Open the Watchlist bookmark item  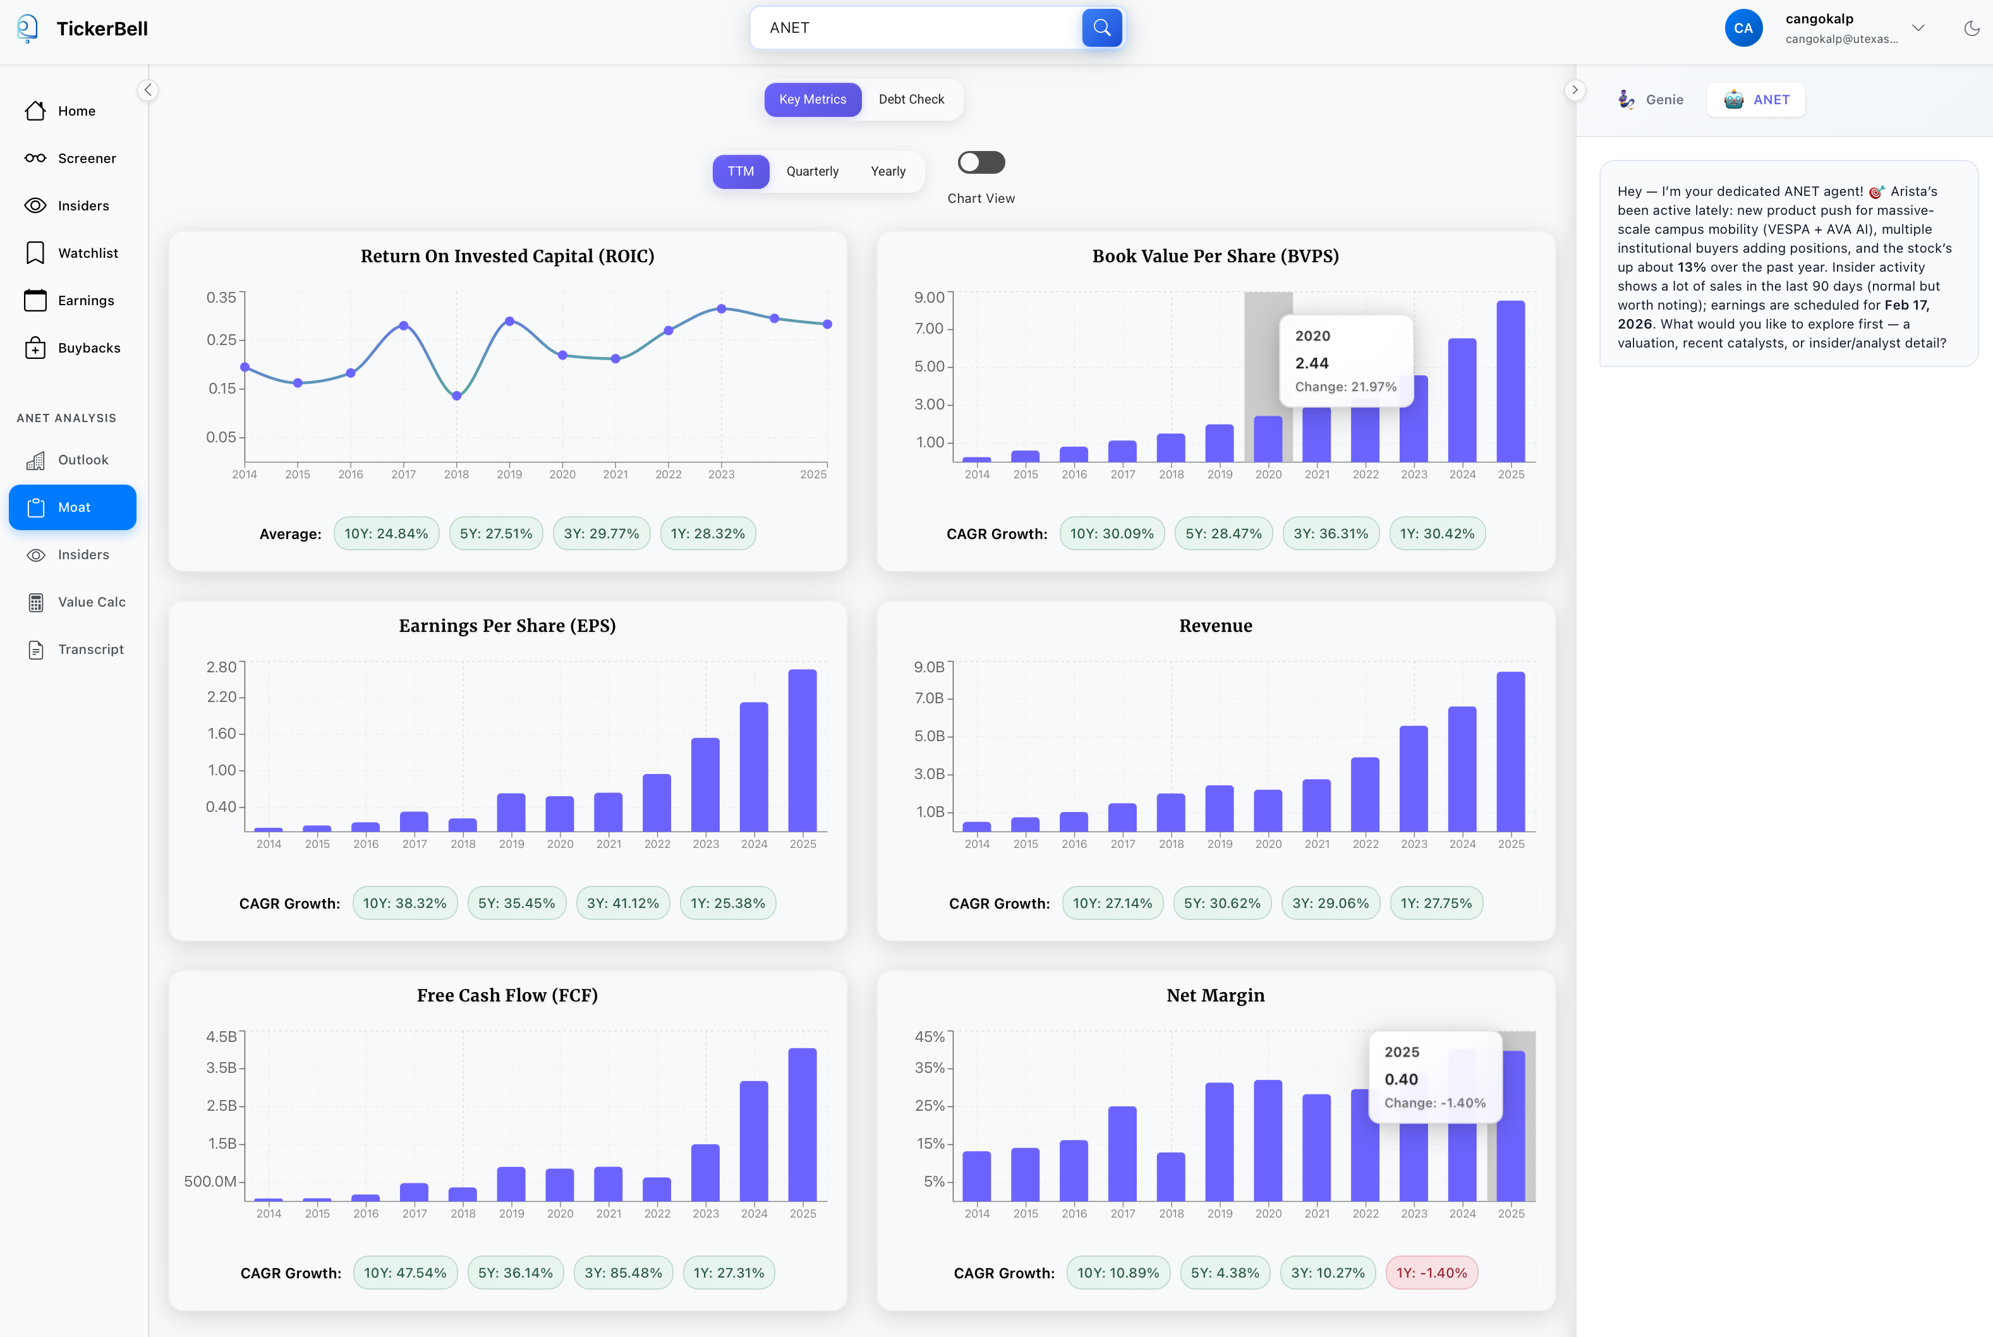87,253
